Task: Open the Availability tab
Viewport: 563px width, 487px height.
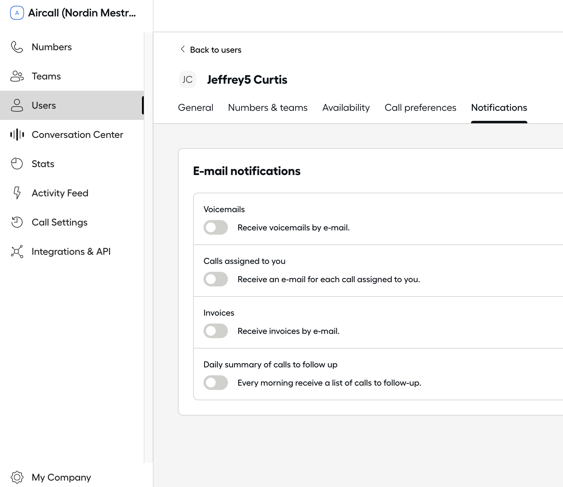Action: (346, 107)
